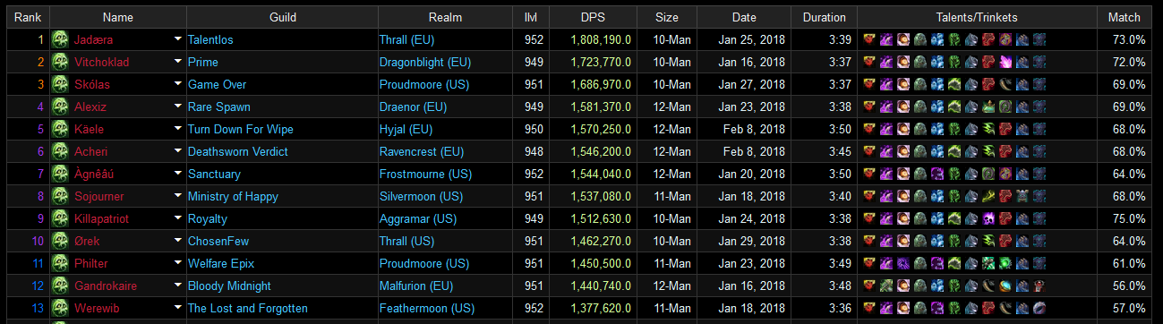Click the class icon beside Käele

pyautogui.click(x=60, y=129)
